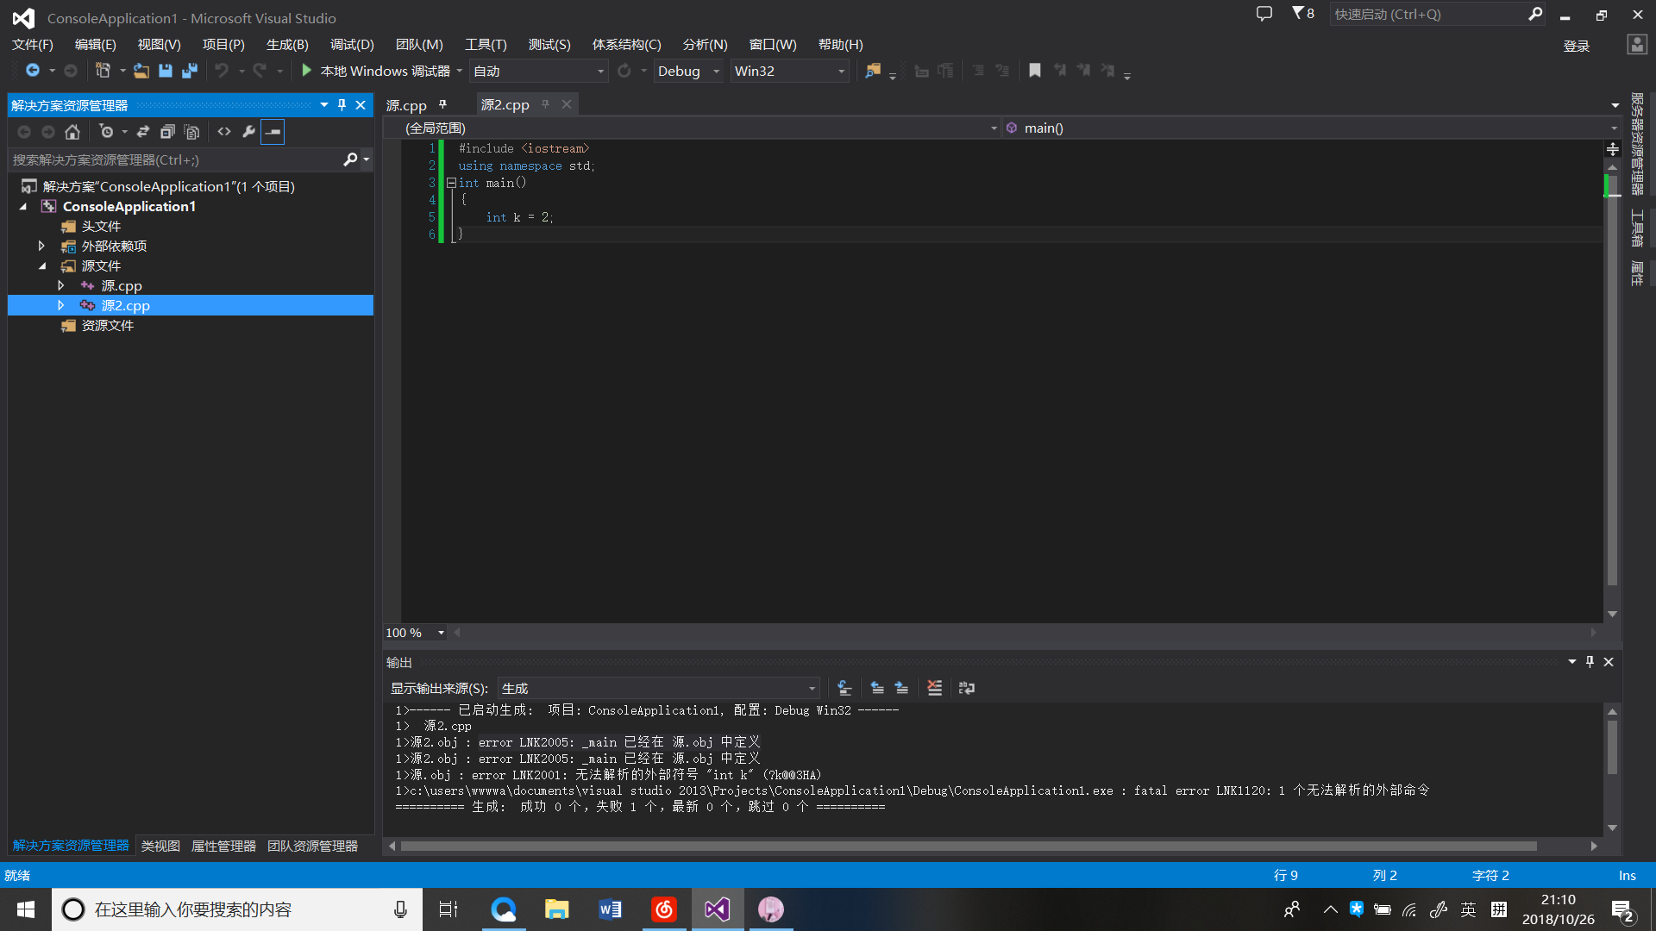Switch to the 源.cpp editor tab

click(x=406, y=105)
